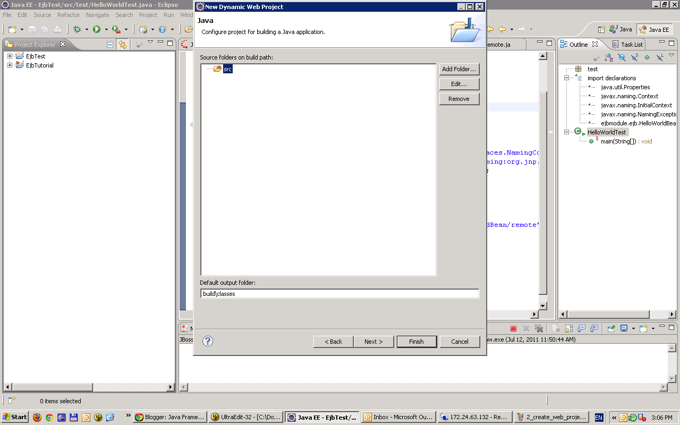The height and width of the screenshot is (425, 680).
Task: Open the Project menu
Action: point(148,15)
